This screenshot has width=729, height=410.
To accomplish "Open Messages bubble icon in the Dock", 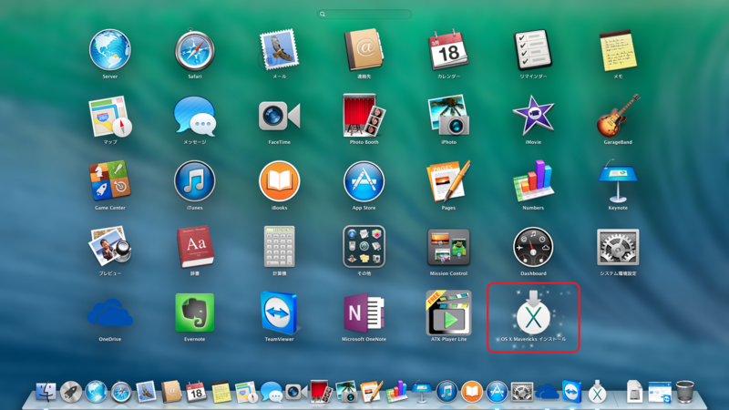I will coord(272,392).
